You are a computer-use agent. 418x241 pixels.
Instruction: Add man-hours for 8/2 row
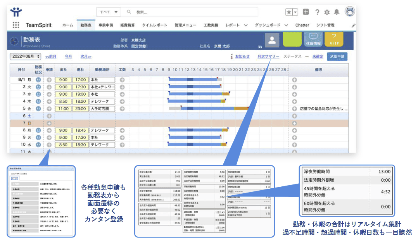pos(122,87)
